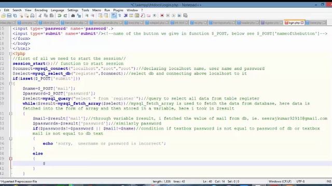Click line number 30 in the margin
Image resolution: width=332 pixels, height=186 pixels.
tap(2, 103)
